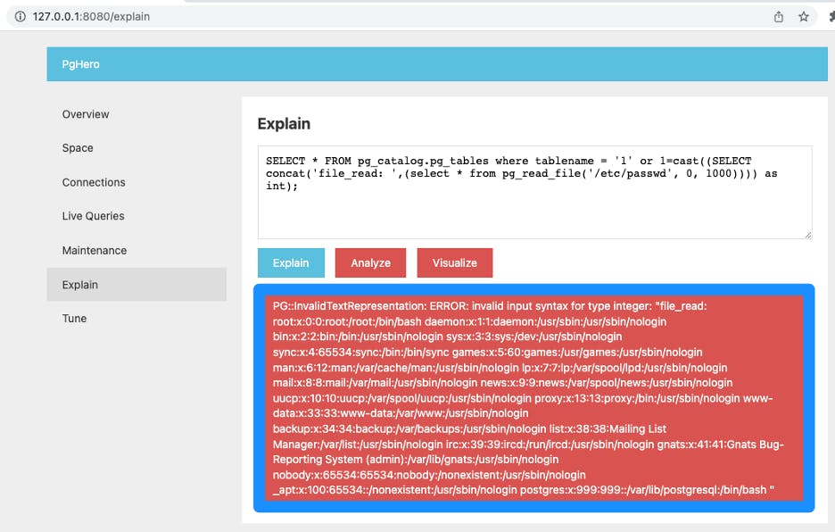The width and height of the screenshot is (835, 532).
Task: Click the site info icon in address bar
Action: [21, 17]
